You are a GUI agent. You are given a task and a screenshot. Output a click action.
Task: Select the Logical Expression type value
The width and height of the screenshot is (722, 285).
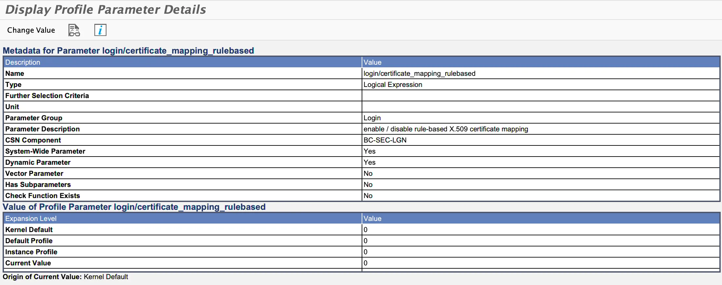pos(393,84)
